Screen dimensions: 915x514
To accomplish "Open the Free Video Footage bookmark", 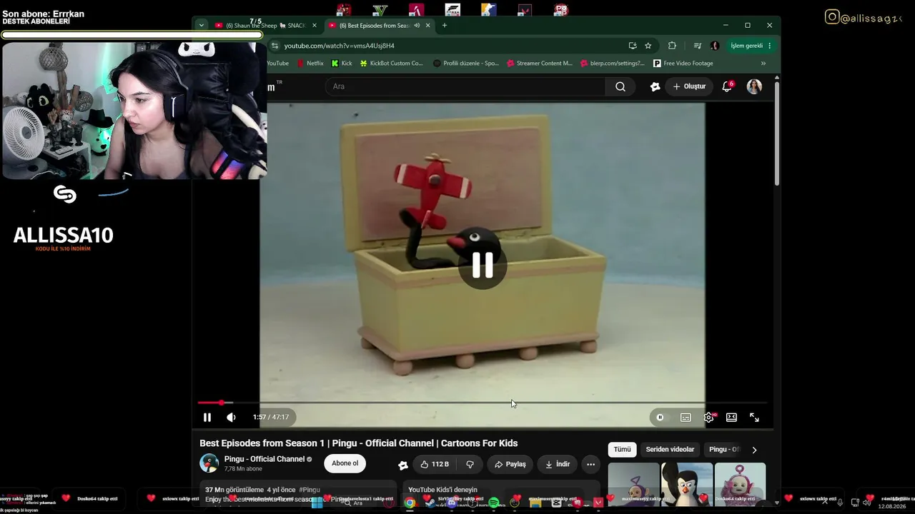I will [x=683, y=64].
